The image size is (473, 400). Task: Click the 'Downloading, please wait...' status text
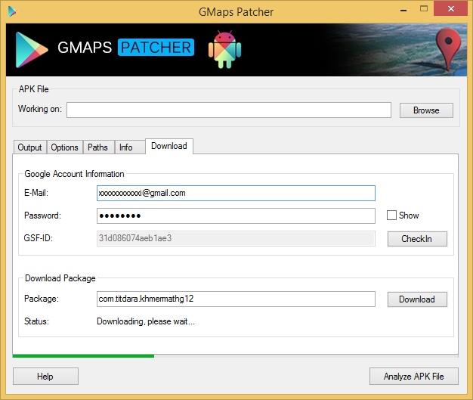tap(146, 321)
